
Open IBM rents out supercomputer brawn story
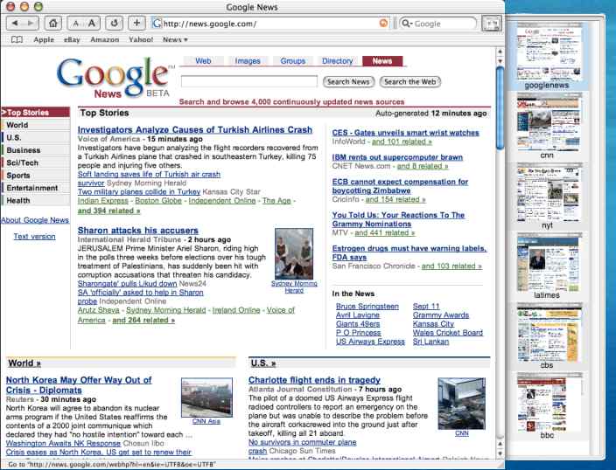pyautogui.click(x=397, y=157)
